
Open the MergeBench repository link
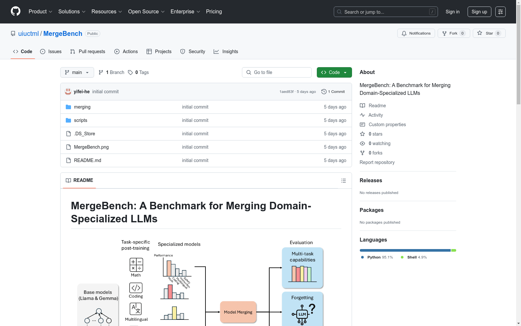(63, 34)
